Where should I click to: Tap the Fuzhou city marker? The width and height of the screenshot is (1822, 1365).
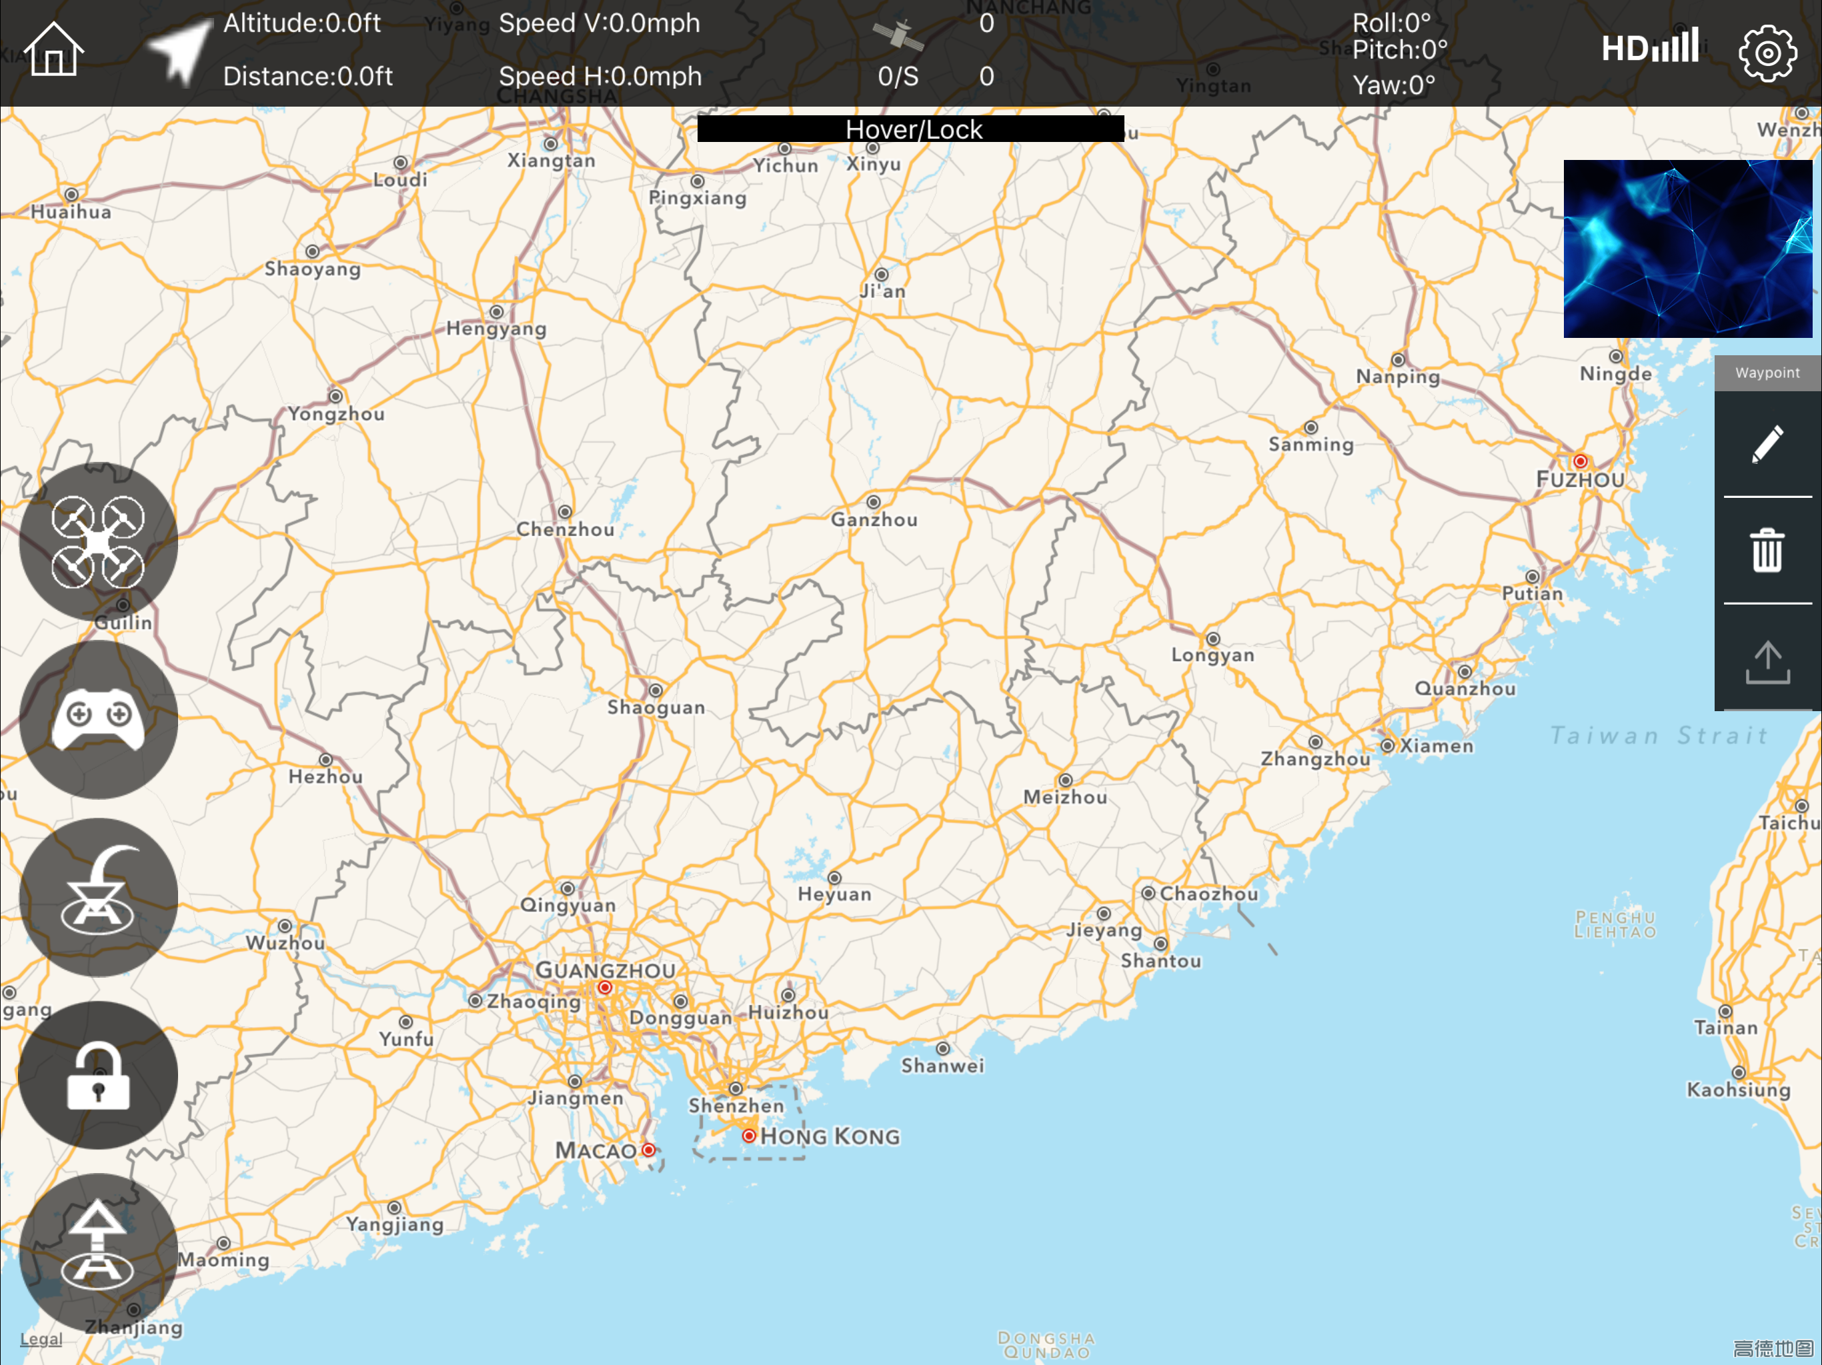tap(1580, 461)
